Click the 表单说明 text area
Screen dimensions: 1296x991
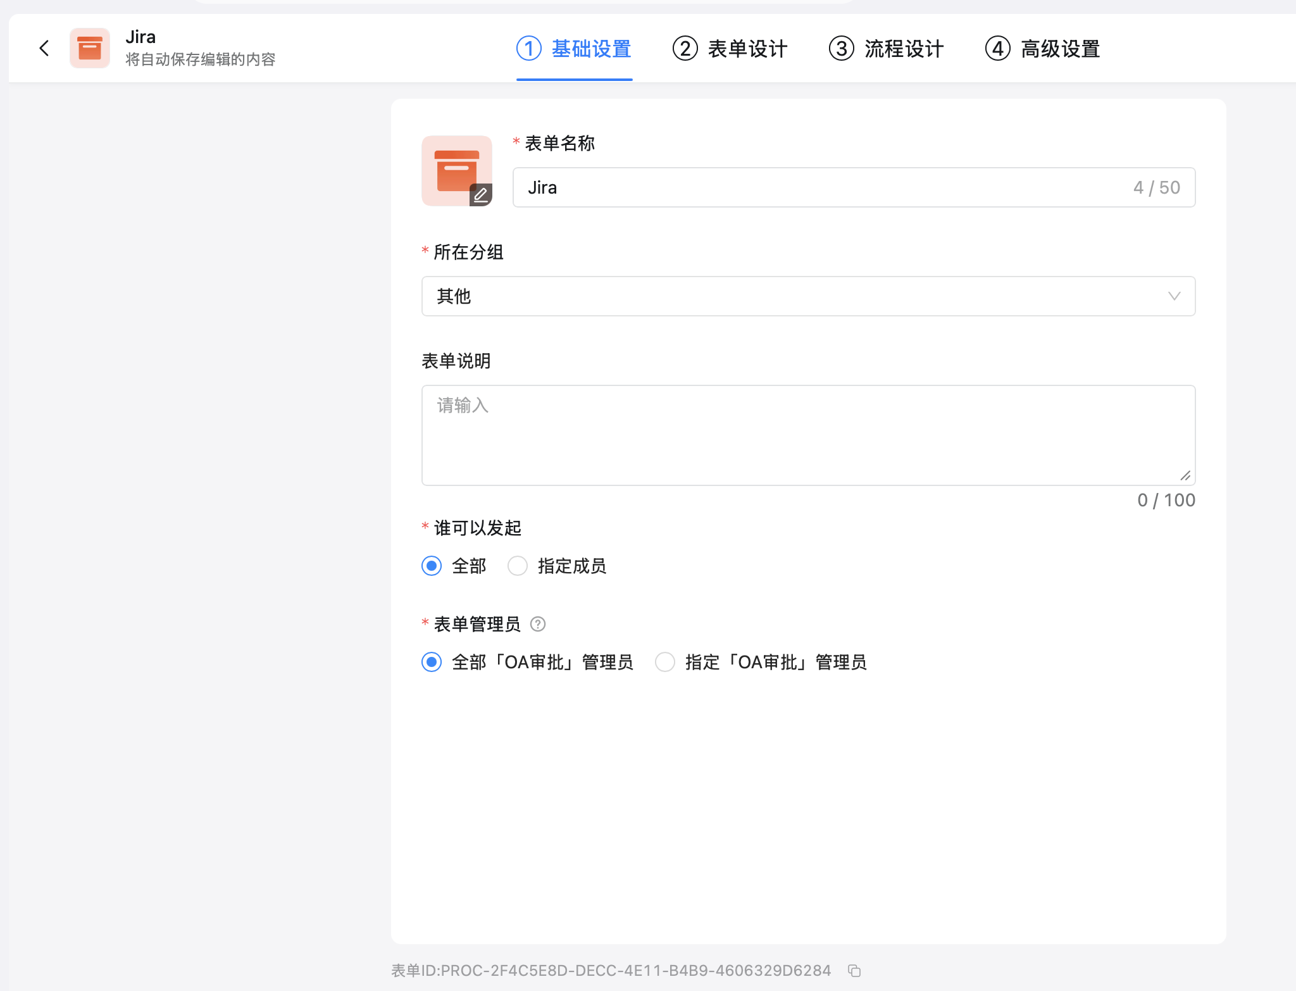(x=807, y=435)
